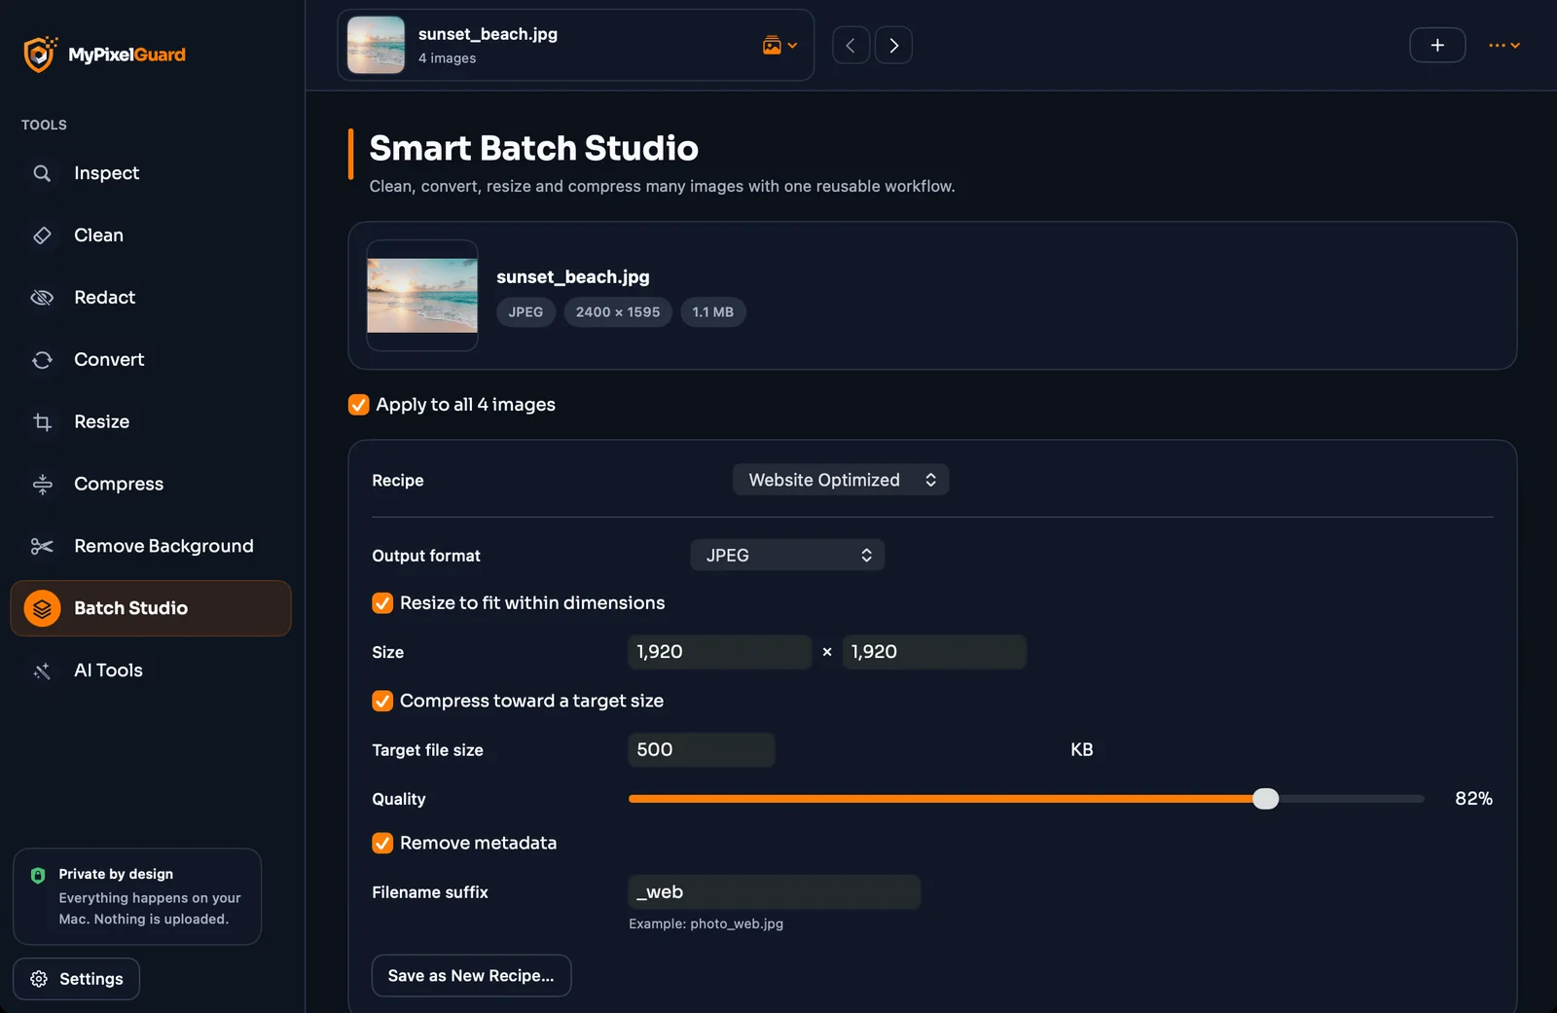The width and height of the screenshot is (1557, 1013).
Task: Open the JPEG output format dropdown
Action: 787,556
